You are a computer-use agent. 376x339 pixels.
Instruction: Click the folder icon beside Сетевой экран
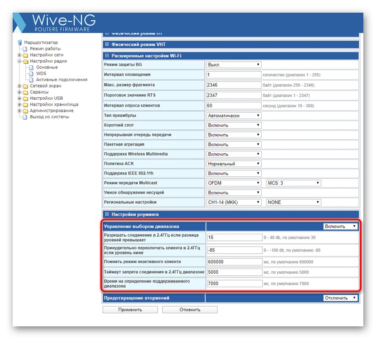25,86
